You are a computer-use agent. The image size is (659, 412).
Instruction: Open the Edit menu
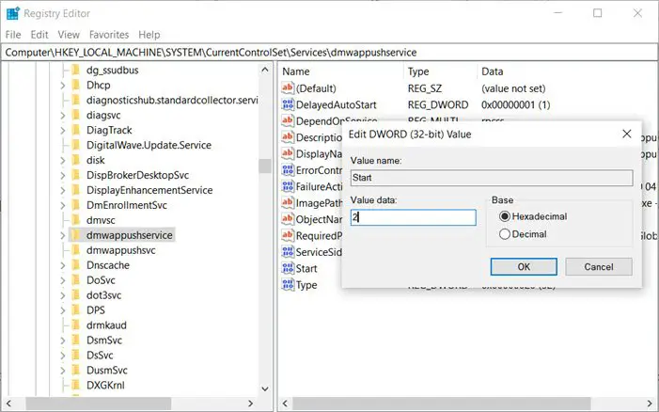pyautogui.click(x=39, y=35)
